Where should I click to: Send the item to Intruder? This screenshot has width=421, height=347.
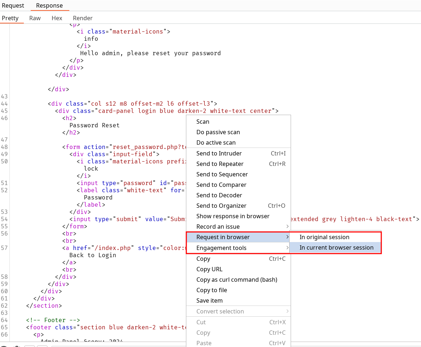coord(219,154)
